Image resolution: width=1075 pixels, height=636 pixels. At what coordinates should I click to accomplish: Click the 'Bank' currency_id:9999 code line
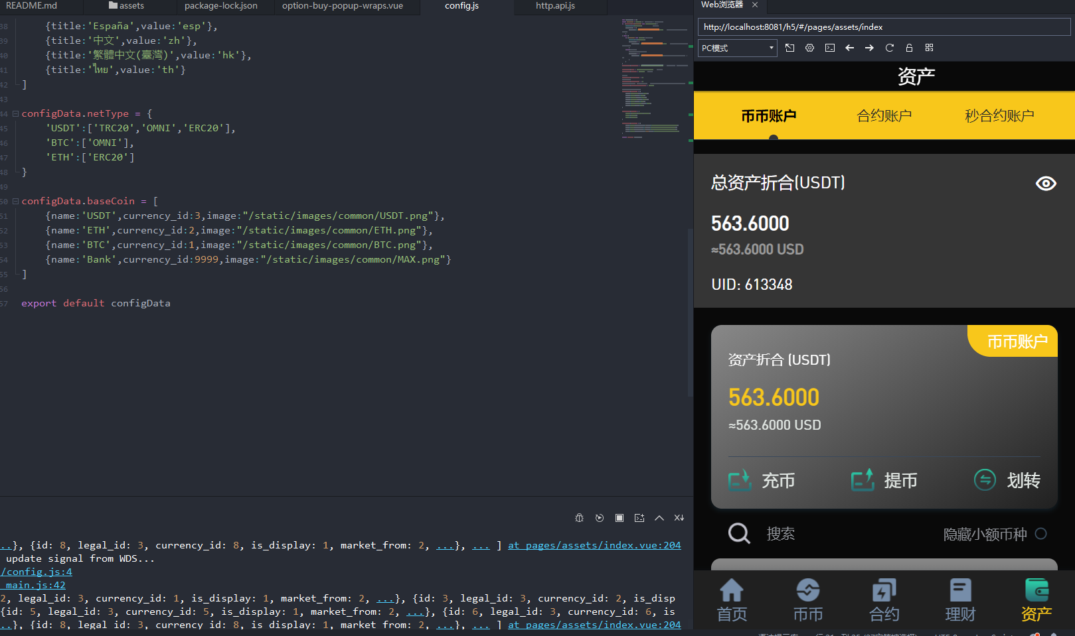coord(248,259)
